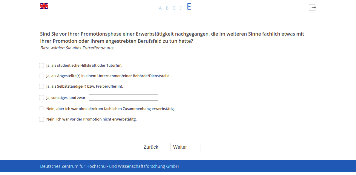Check 'Ja, als Selbstständige(r) bzw. Freiberufler(in)'

click(42, 86)
